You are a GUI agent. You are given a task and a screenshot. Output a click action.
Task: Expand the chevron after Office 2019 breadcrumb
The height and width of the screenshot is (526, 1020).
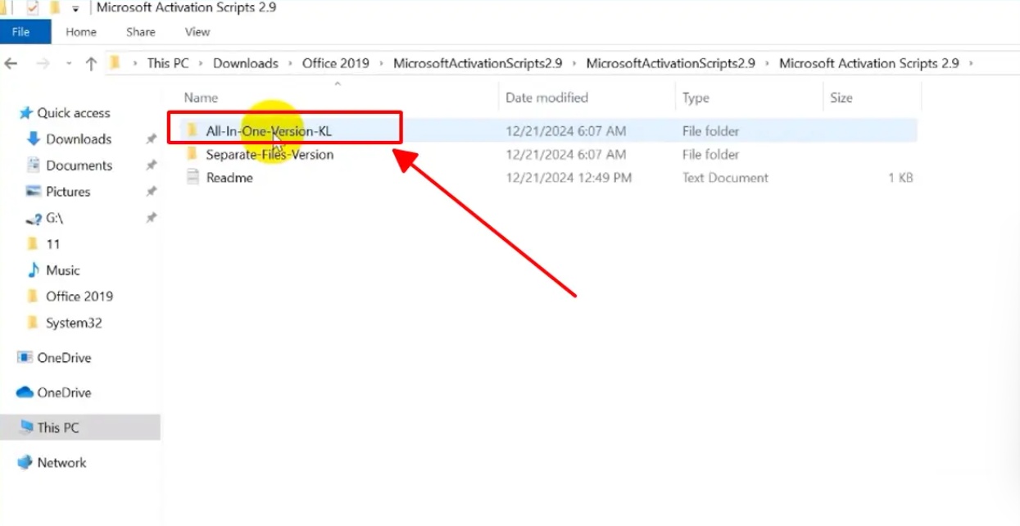tap(381, 63)
